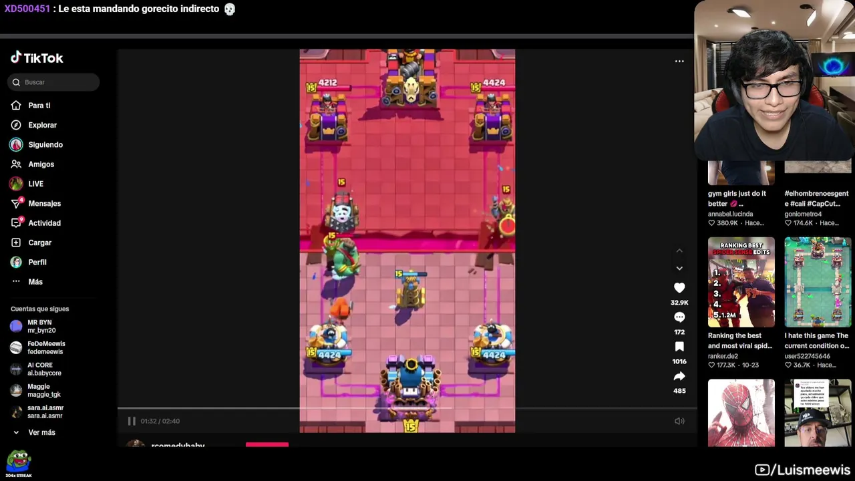Open user522745646 profile link
Screen dimensions: 855x481
[808, 357]
